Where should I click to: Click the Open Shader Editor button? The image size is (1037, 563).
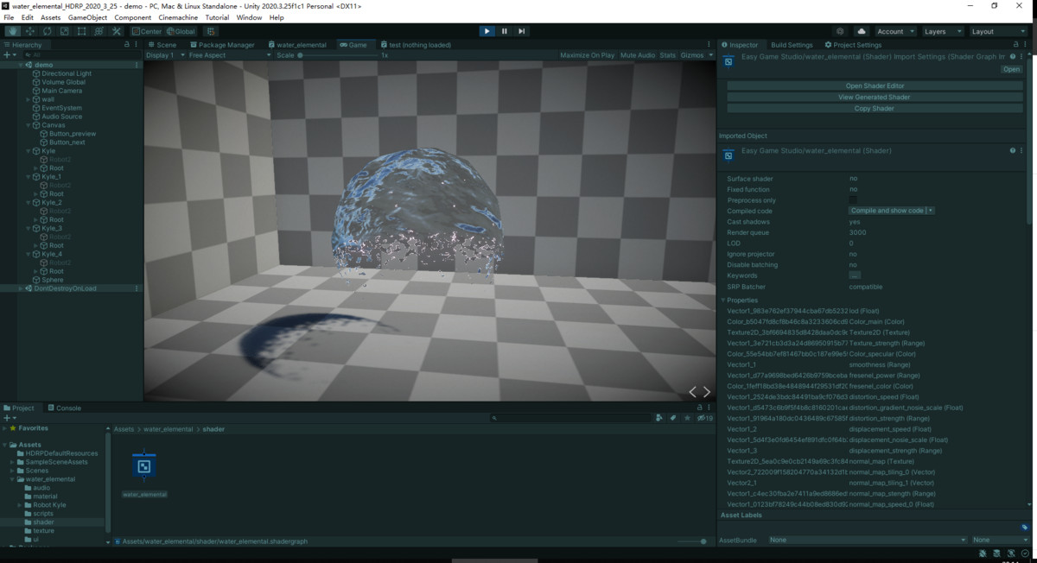[x=875, y=84]
